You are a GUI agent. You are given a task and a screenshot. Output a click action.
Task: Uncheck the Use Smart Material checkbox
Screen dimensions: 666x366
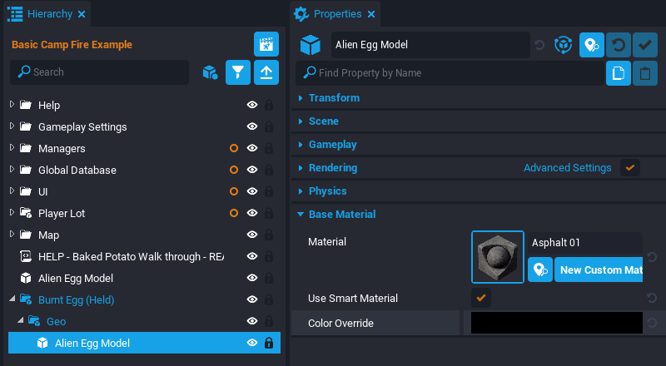click(x=481, y=298)
